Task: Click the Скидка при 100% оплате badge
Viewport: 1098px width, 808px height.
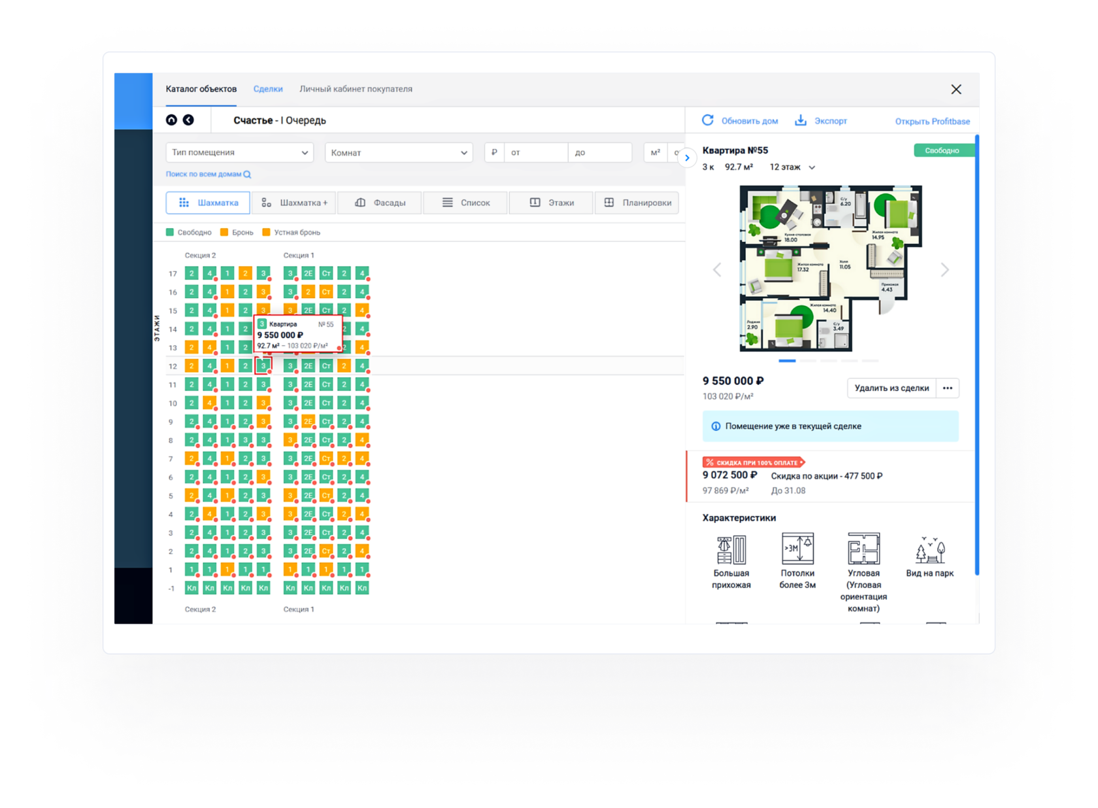Action: click(x=753, y=462)
